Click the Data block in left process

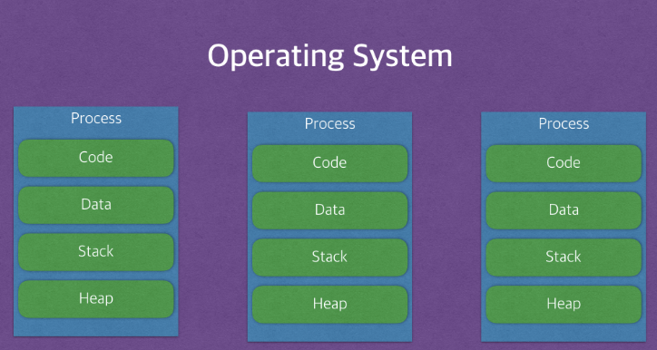96,205
